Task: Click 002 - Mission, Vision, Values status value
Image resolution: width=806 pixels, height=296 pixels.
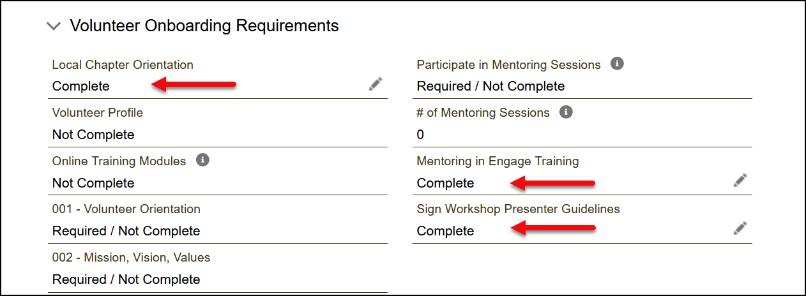Action: (x=126, y=279)
